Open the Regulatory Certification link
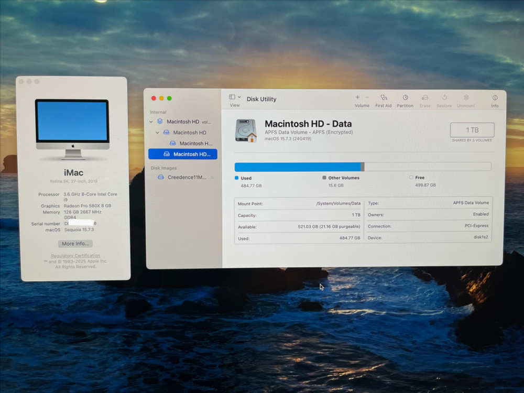 [x=75, y=256]
